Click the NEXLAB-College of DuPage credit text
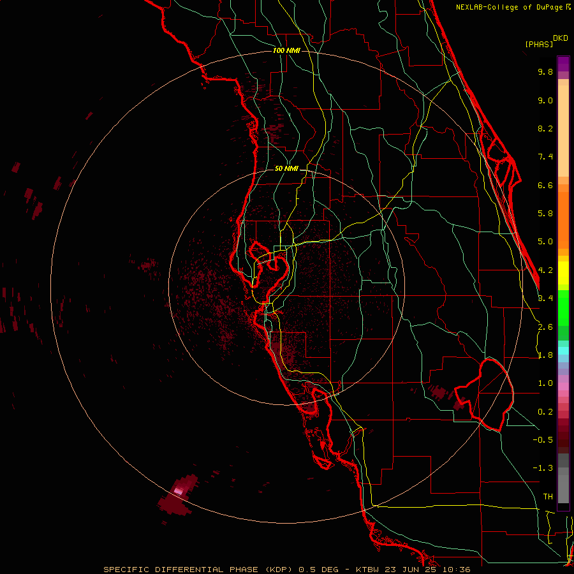574x574 pixels. pos(513,7)
